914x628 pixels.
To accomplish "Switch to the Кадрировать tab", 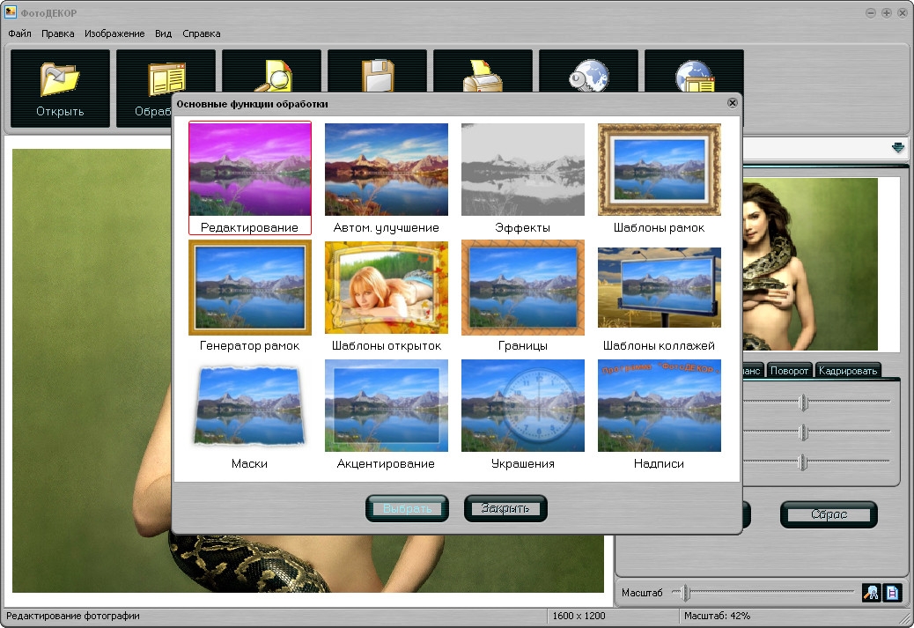I will [848, 370].
